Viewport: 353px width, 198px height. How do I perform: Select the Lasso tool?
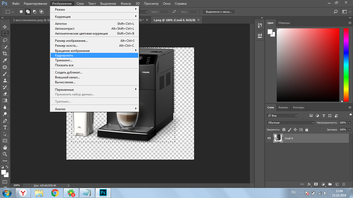coord(5,40)
